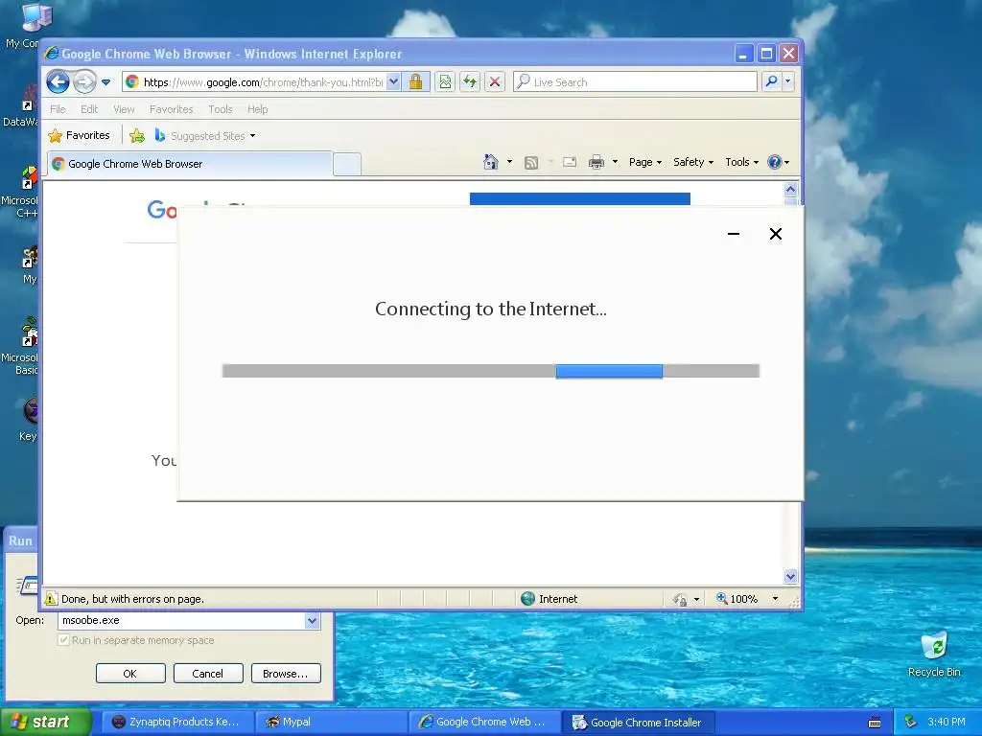Click the IE Forward arrow button
This screenshot has width=982, height=736.
point(84,81)
